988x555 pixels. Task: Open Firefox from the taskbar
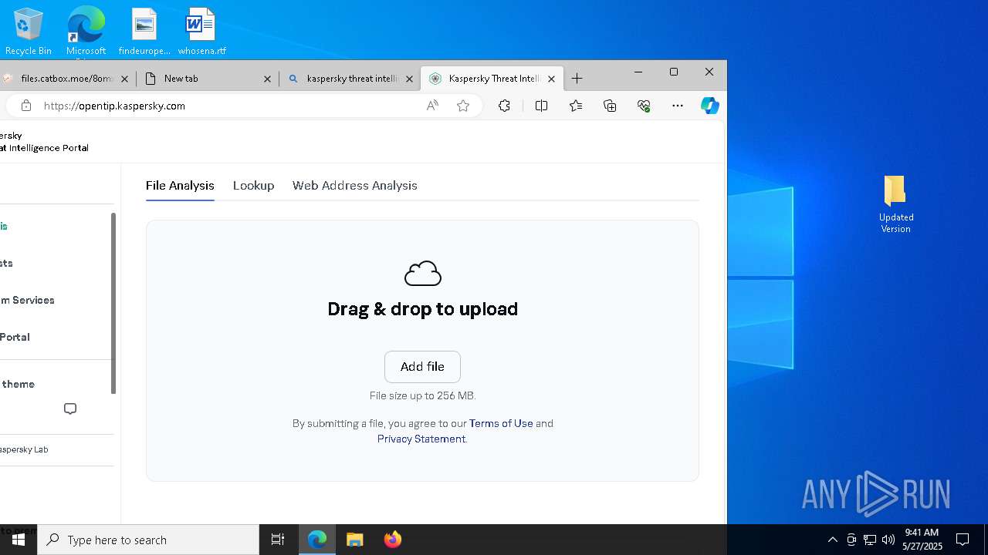tap(393, 540)
